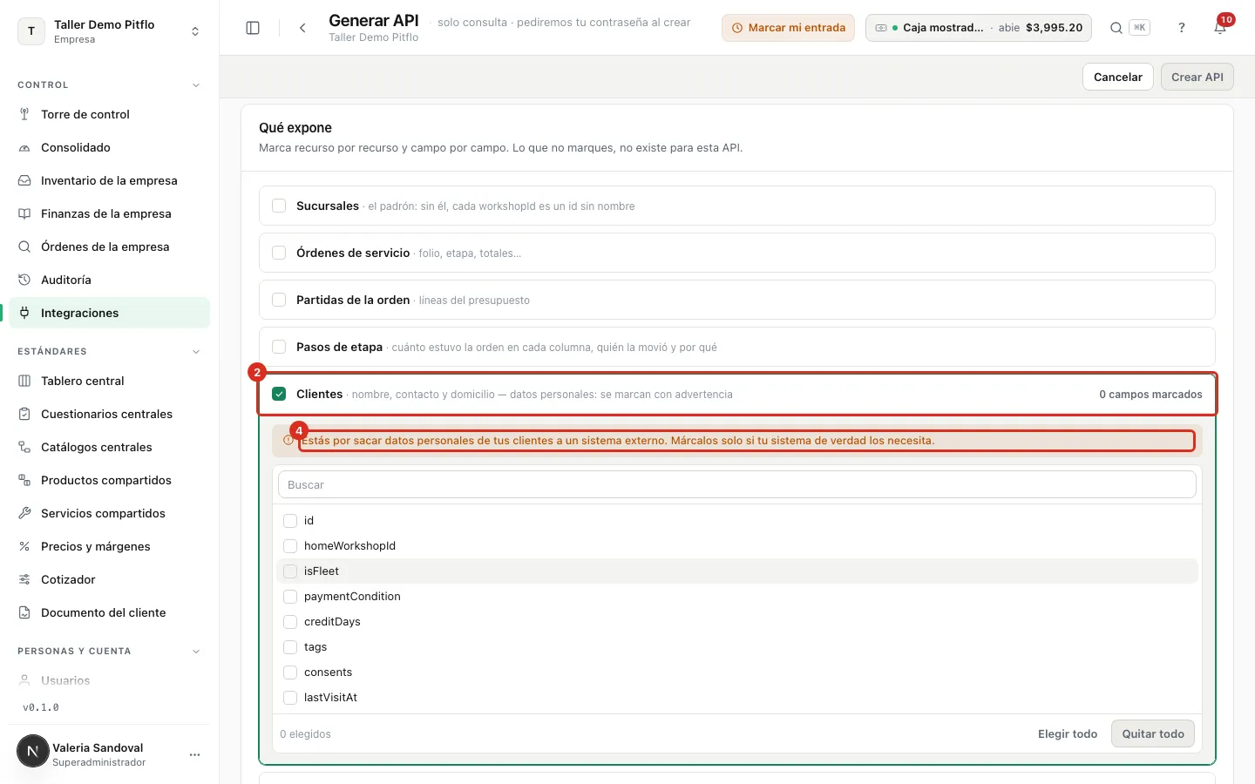This screenshot has width=1255, height=784.
Task: Tick the isFleet field checkbox
Action: click(290, 571)
